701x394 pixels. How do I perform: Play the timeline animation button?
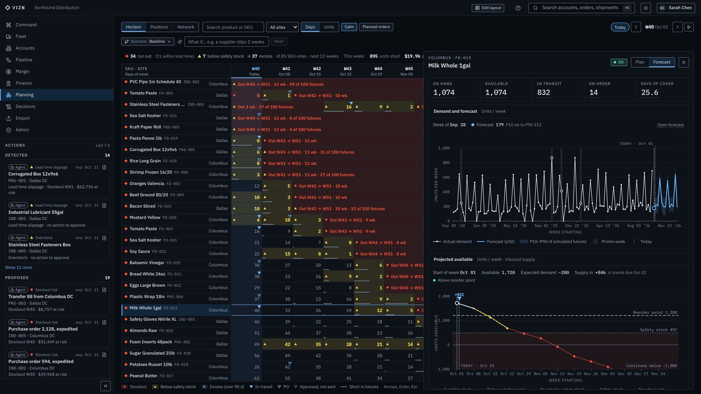(x=689, y=27)
